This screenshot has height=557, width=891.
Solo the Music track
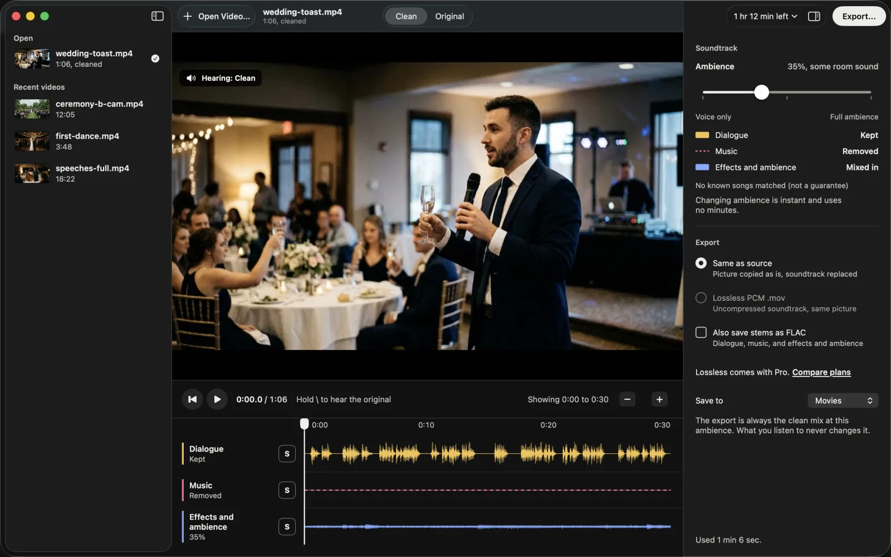287,490
